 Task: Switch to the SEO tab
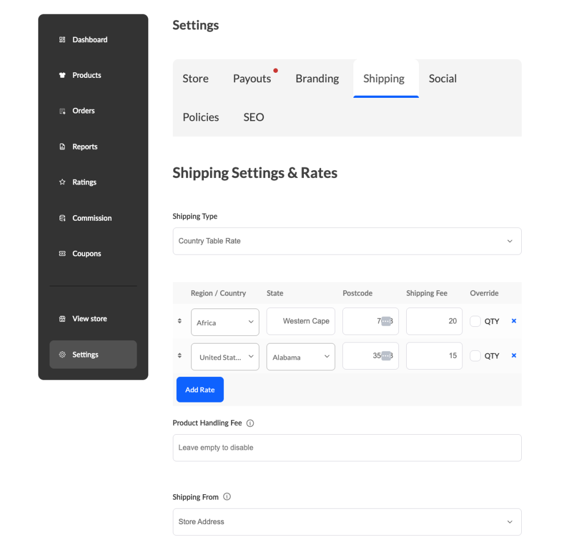coord(253,117)
